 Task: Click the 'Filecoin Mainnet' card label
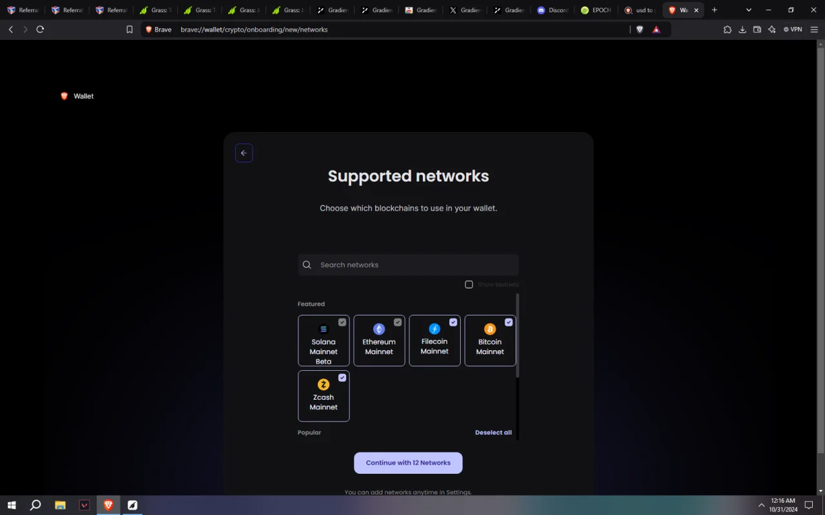pyautogui.click(x=434, y=346)
